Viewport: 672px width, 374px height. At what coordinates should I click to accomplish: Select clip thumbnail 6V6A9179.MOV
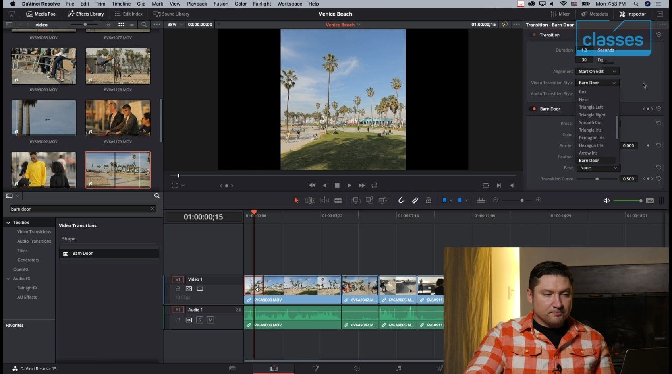tap(118, 118)
